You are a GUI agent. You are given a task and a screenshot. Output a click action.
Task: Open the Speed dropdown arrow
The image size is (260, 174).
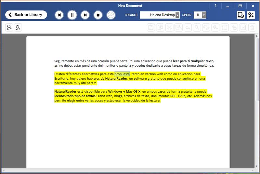tap(204, 15)
